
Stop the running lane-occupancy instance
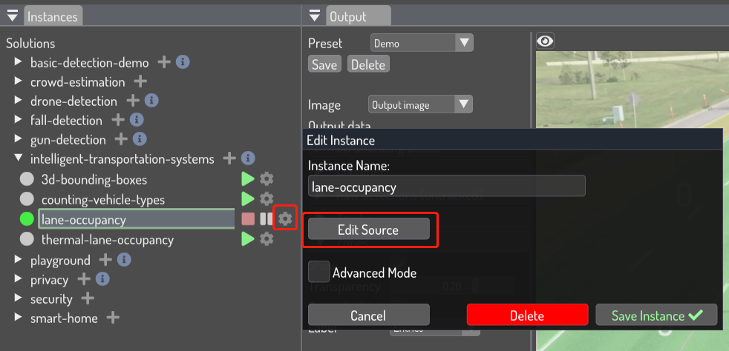tap(248, 219)
